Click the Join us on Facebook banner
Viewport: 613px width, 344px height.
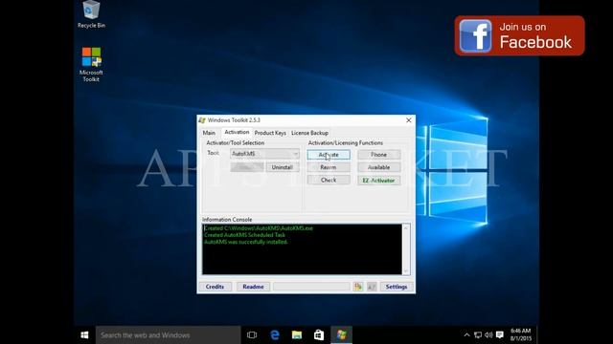(519, 35)
